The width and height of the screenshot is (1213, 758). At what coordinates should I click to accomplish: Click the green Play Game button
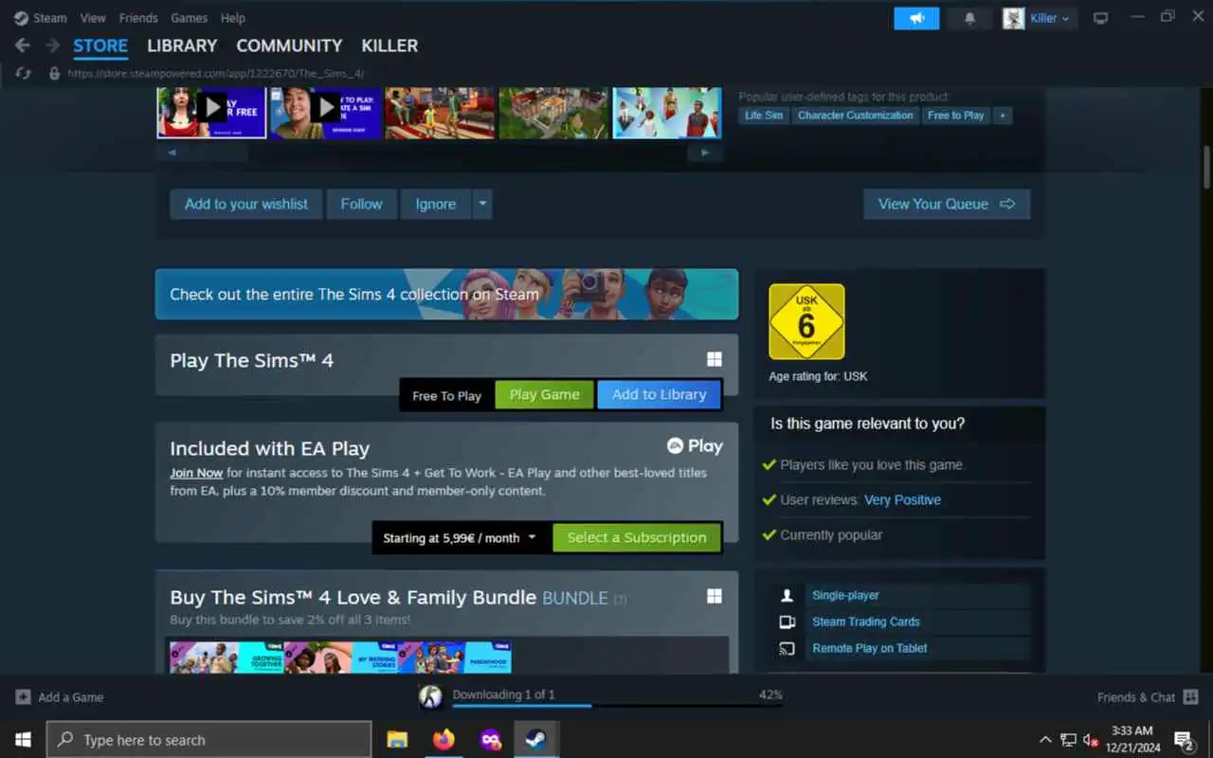544,395
